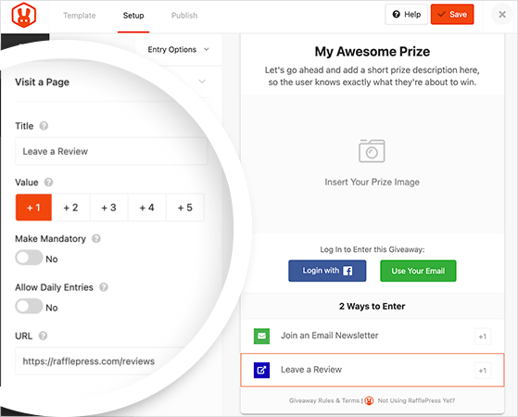The height and width of the screenshot is (417, 518).
Task: Toggle the Make Mandatory switch
Action: 29,258
